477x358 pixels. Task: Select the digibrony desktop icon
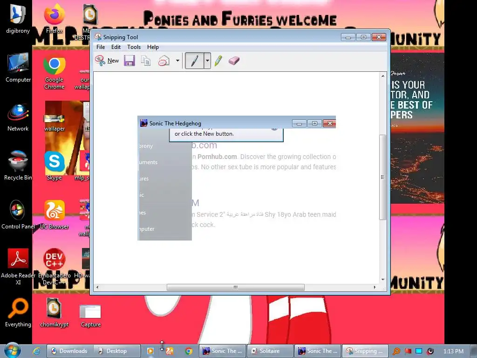(x=18, y=19)
